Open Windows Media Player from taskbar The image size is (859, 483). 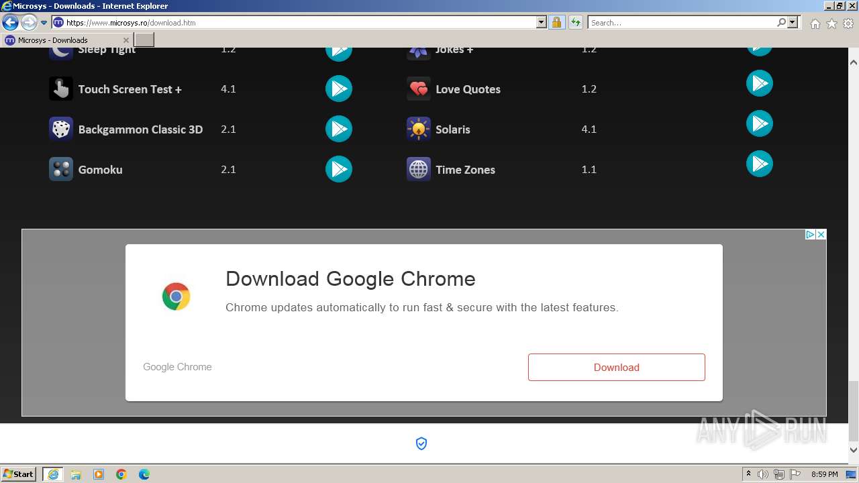click(99, 474)
